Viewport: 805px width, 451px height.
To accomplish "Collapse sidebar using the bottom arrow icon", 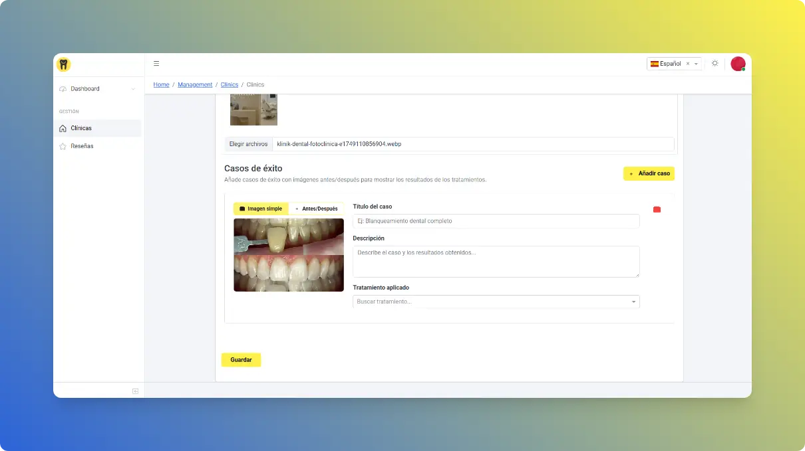I will (x=135, y=391).
